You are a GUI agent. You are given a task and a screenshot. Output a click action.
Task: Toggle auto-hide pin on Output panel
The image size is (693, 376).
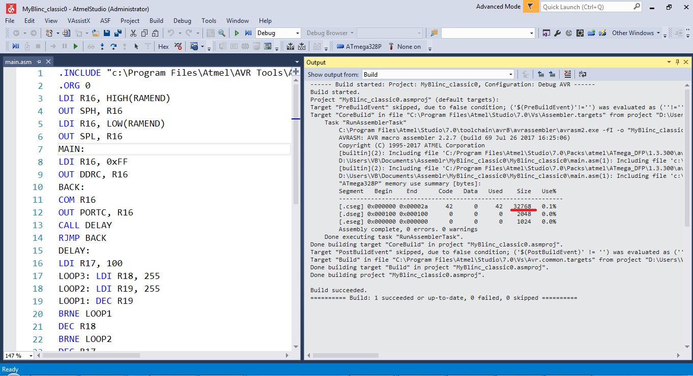pyautogui.click(x=677, y=62)
